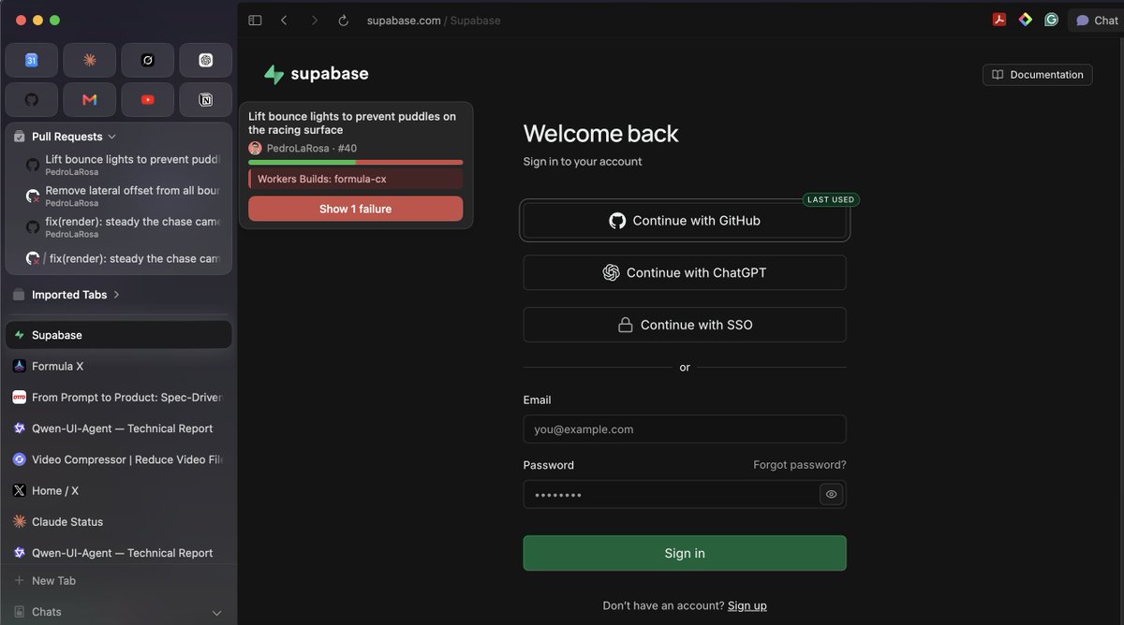Screen dimensions: 1124x625
Task: Switch to the Claude Status tab
Action: (118, 521)
